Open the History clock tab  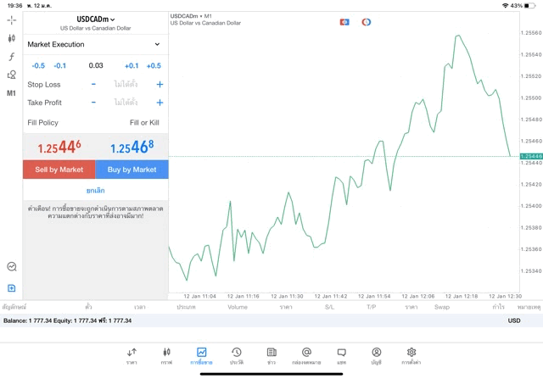click(x=236, y=355)
